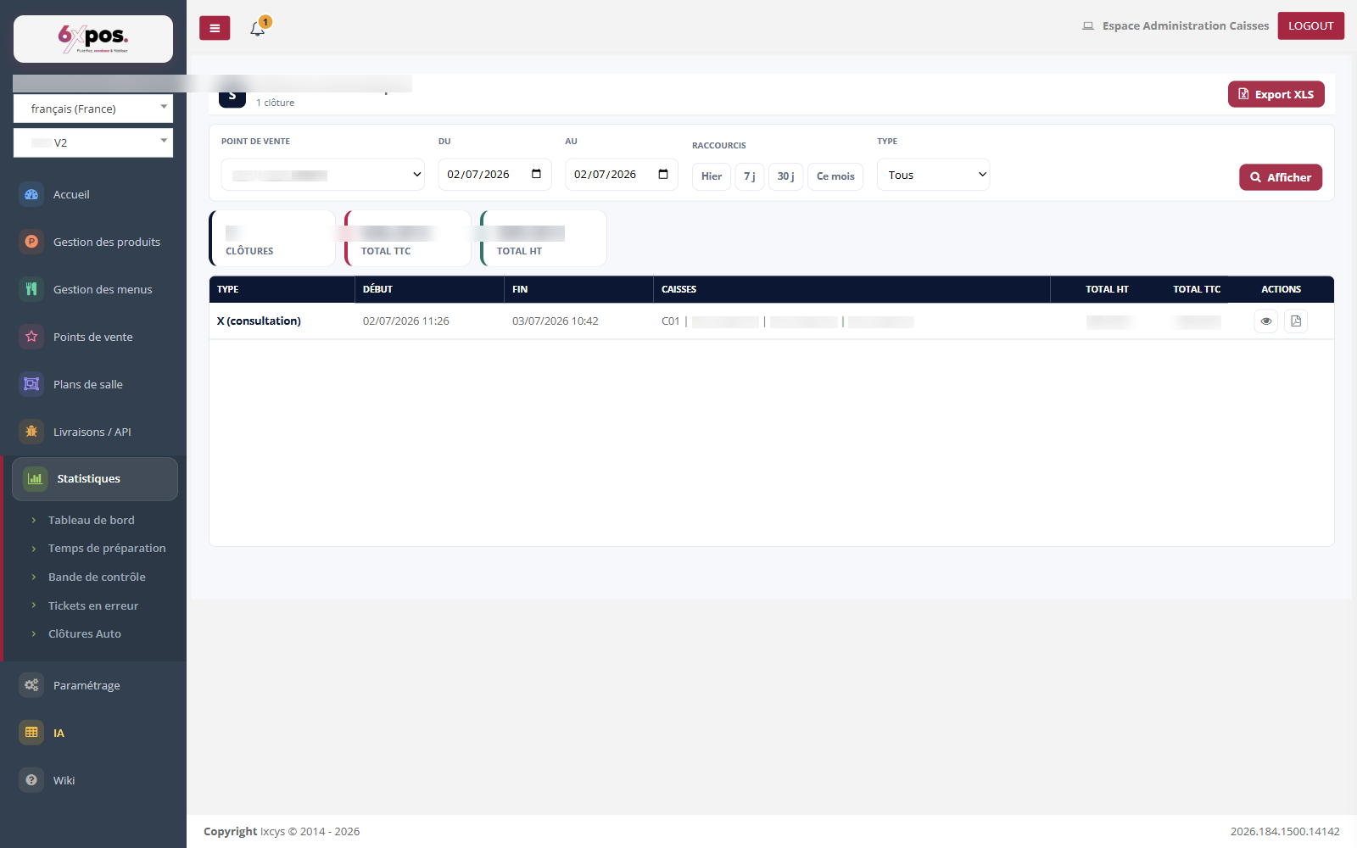This screenshot has width=1357, height=848.
Task: Click the Gestion des produits icon
Action: (31, 242)
